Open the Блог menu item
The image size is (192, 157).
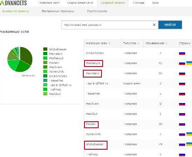156,2
